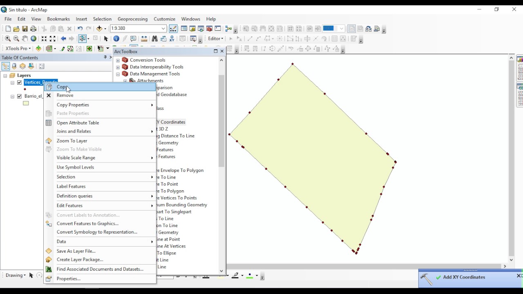Open the layout zoom percent dropdown
Screen dimensions: 523x294
click(342, 29)
